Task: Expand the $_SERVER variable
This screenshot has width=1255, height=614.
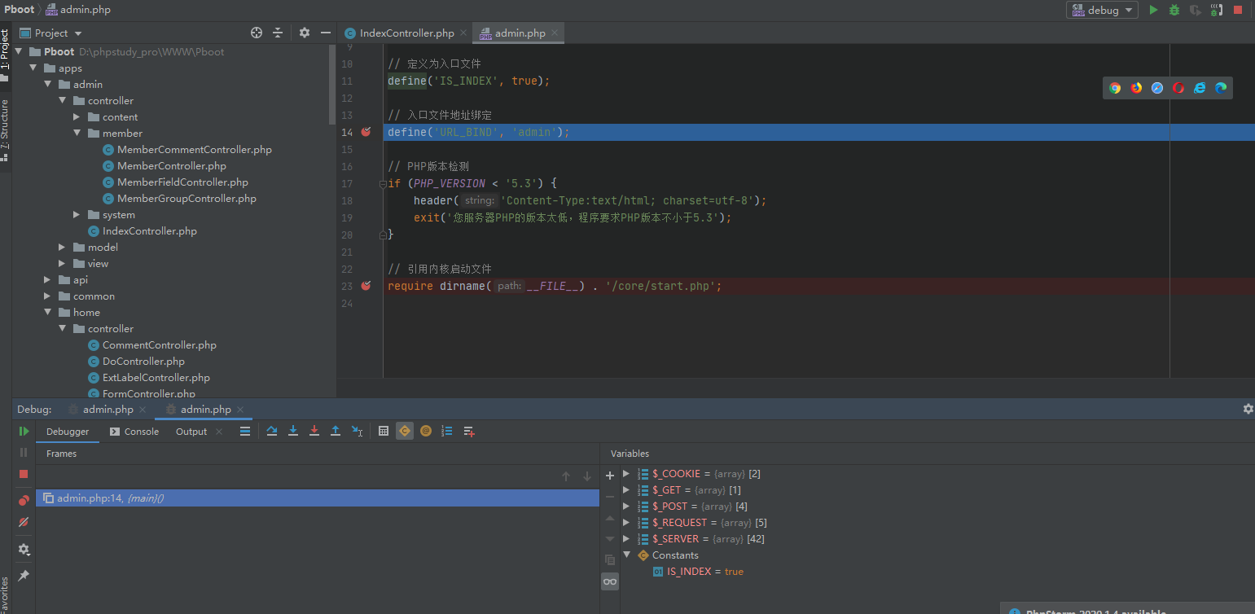Action: (626, 539)
